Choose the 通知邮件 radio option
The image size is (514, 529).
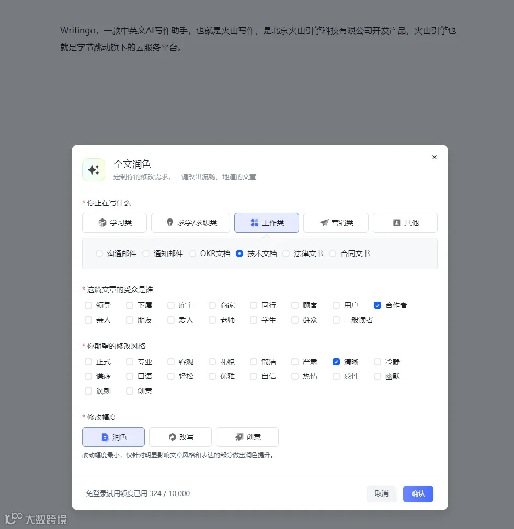pos(146,254)
